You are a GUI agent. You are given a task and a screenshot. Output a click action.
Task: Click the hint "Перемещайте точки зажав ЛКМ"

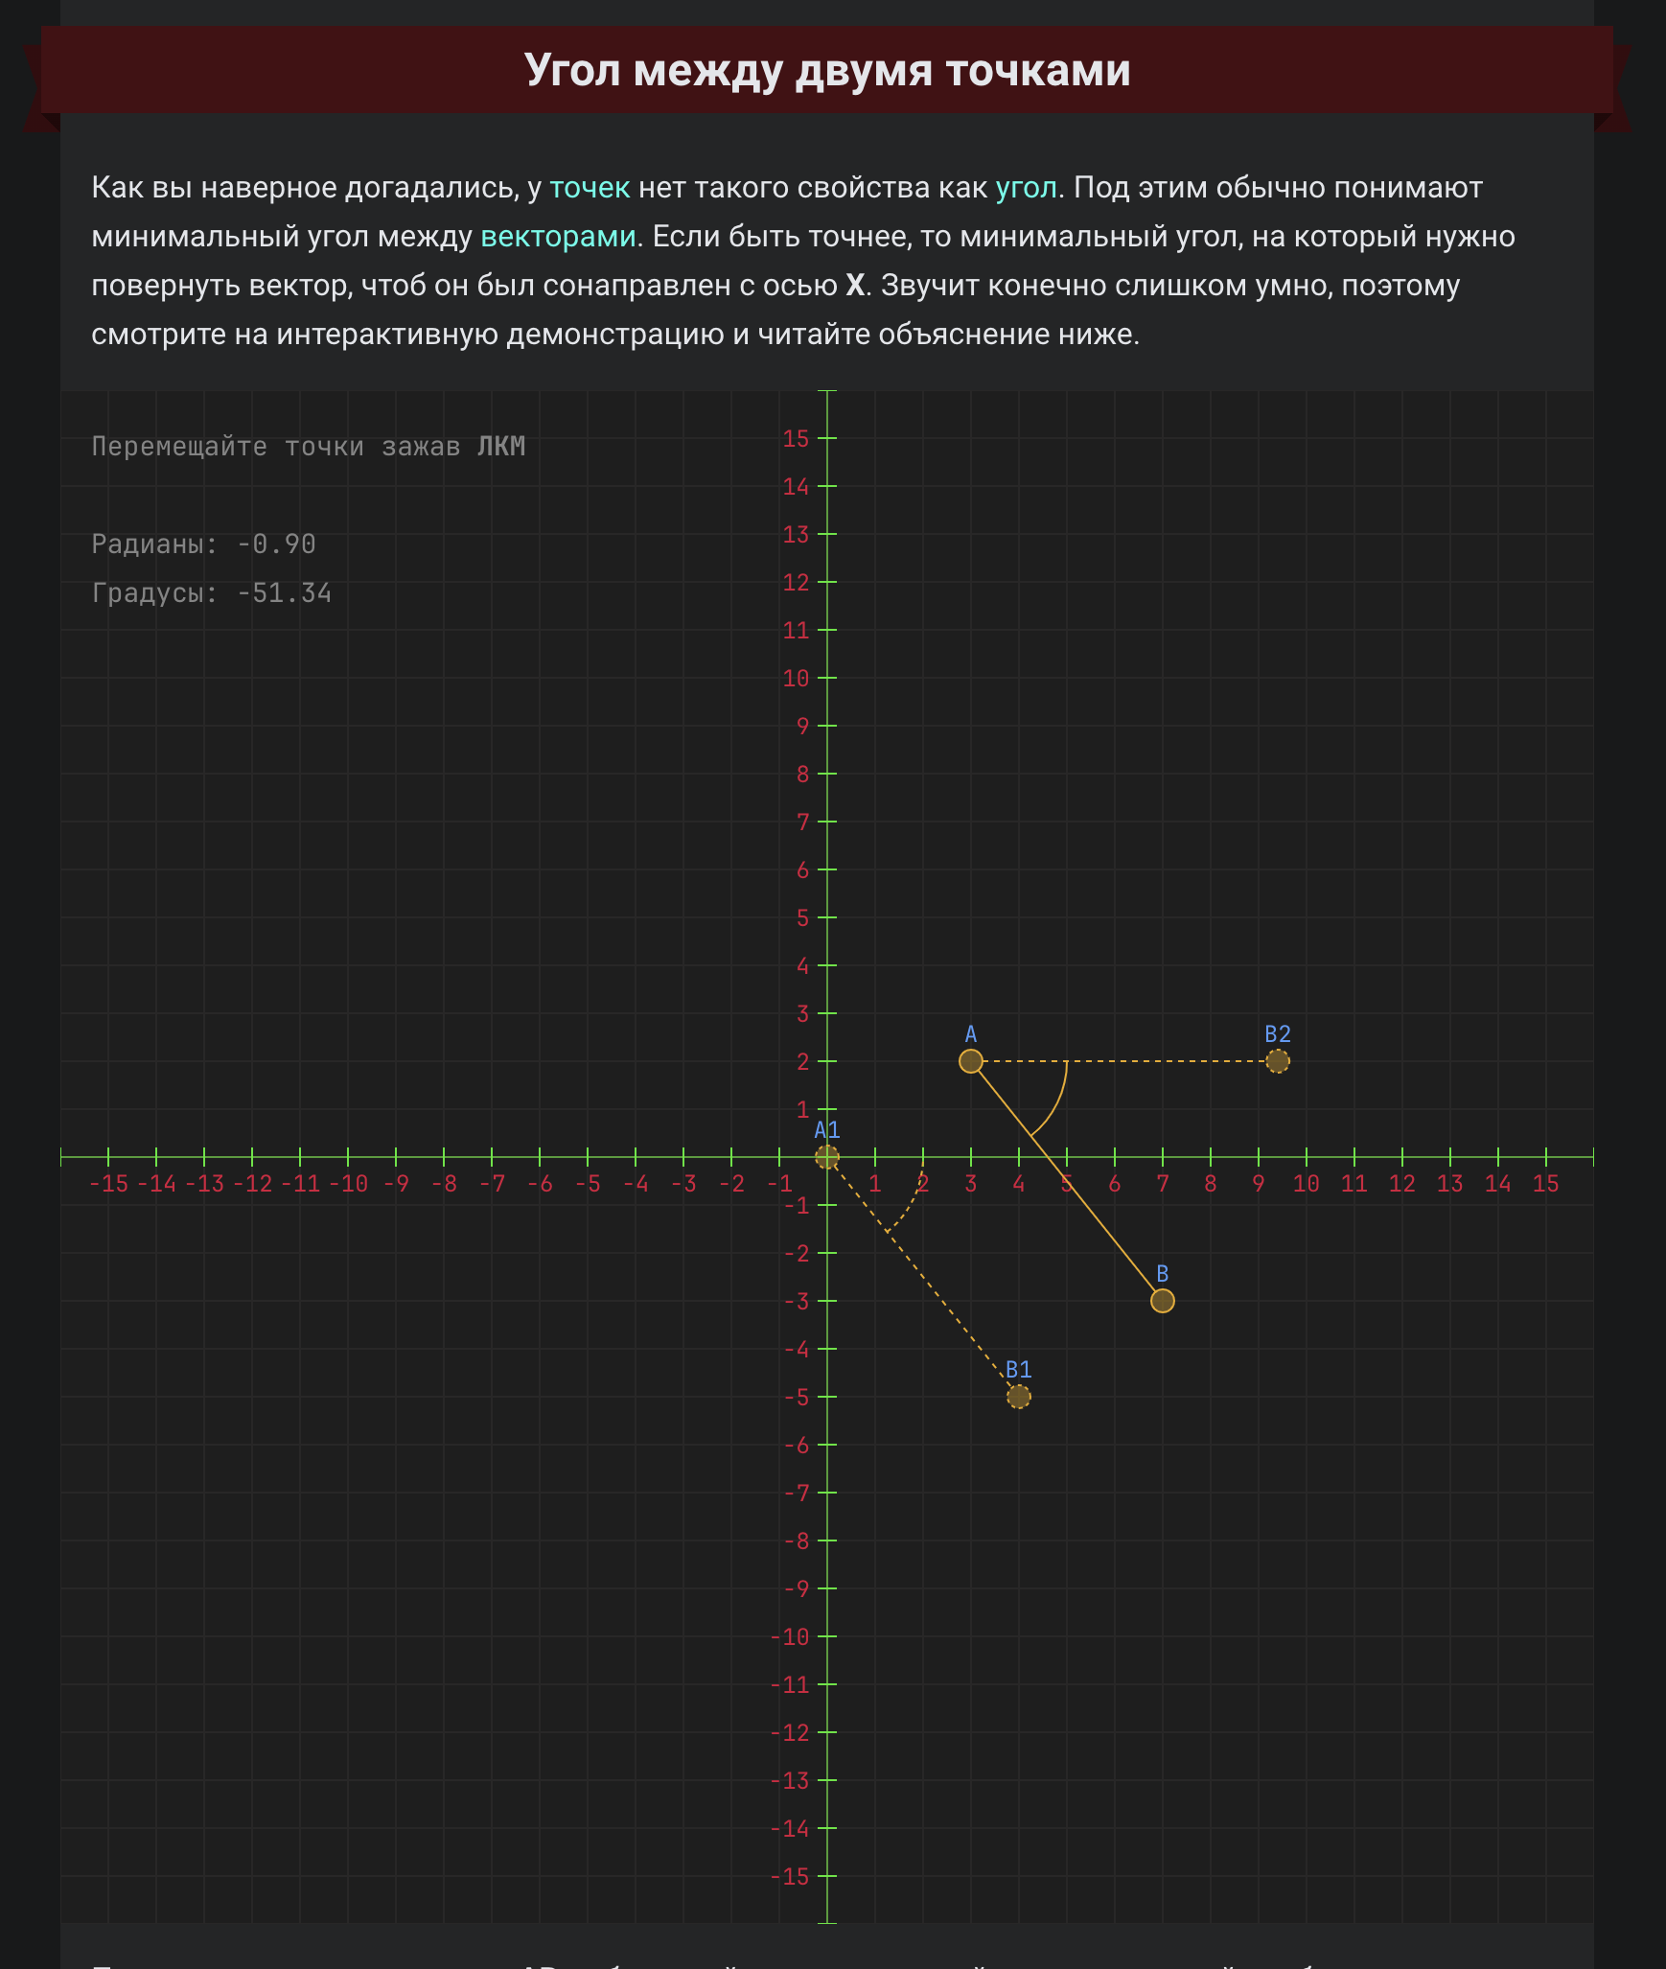308,447
